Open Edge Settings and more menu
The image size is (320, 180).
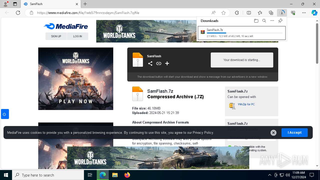point(304,13)
